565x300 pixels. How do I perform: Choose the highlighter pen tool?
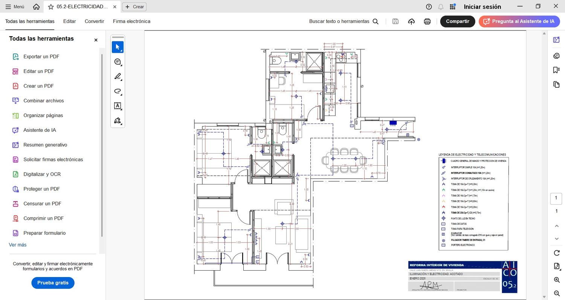tap(118, 76)
